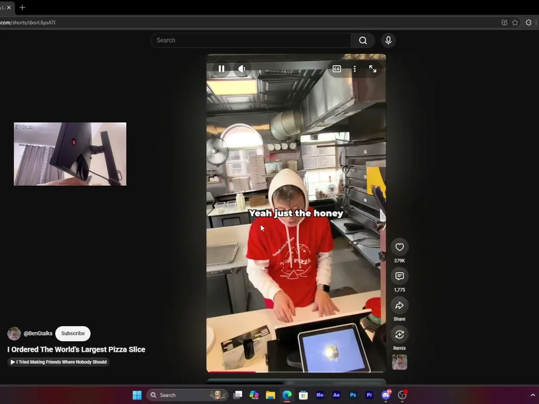Click the browser address bar URL
This screenshot has height=404, width=539.
pos(28,22)
